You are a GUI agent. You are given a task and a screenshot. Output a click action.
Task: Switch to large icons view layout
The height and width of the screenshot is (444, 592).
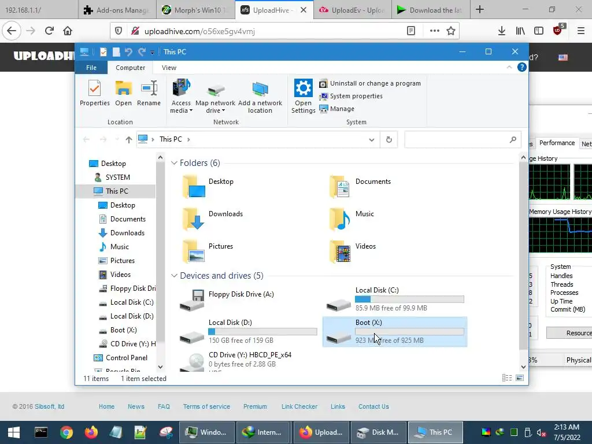pos(520,378)
